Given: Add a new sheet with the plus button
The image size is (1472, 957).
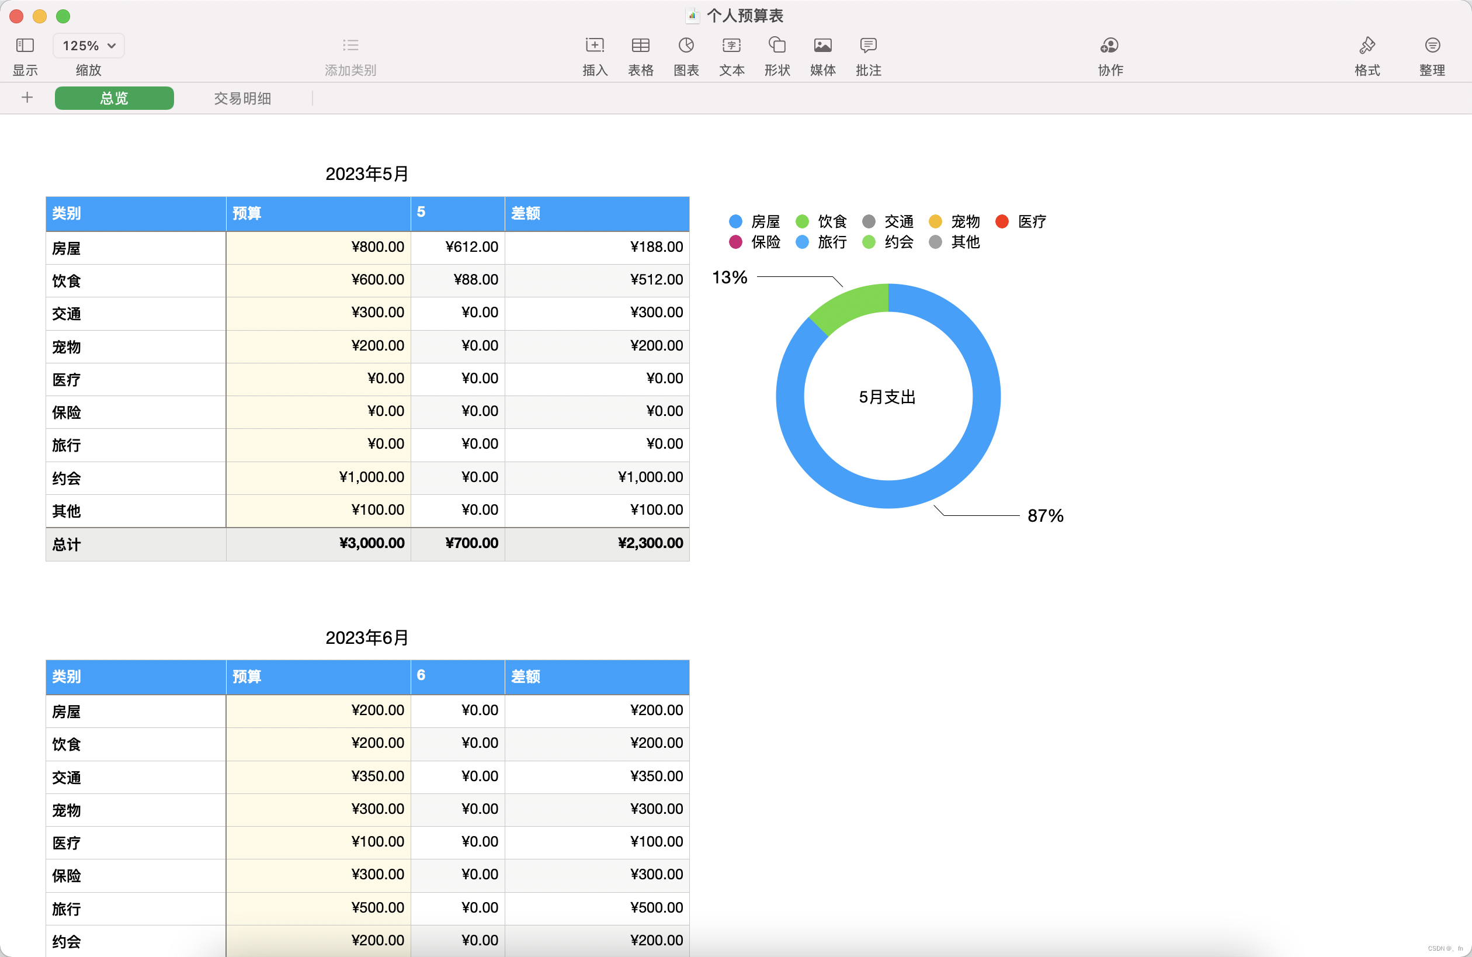Looking at the screenshot, I should tap(27, 98).
